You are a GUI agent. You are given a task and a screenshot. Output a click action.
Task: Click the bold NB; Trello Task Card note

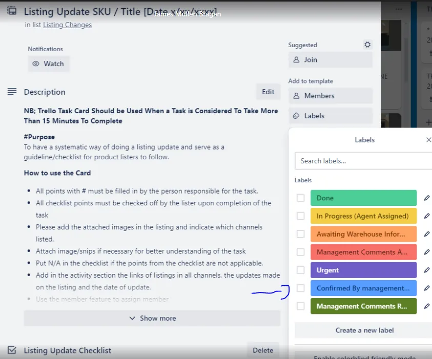[151, 116]
